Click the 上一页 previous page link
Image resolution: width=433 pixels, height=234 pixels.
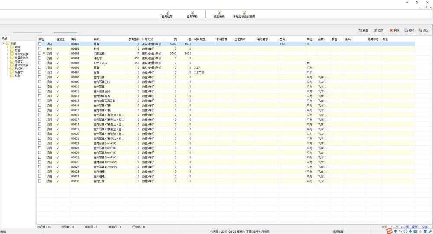click(394, 227)
